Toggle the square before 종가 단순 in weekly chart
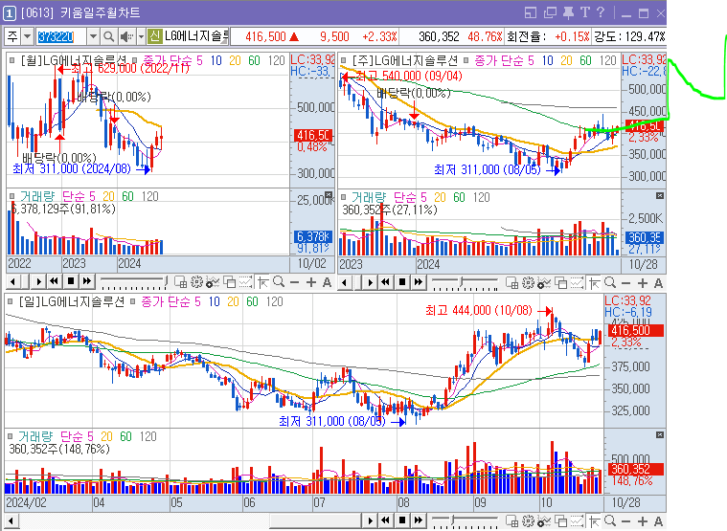The height and width of the screenshot is (531, 727). [x=466, y=60]
